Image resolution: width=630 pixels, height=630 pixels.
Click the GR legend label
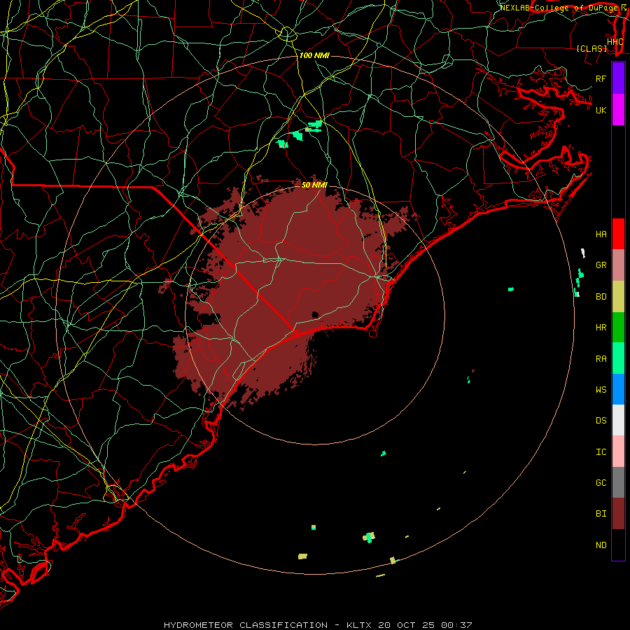tap(601, 265)
